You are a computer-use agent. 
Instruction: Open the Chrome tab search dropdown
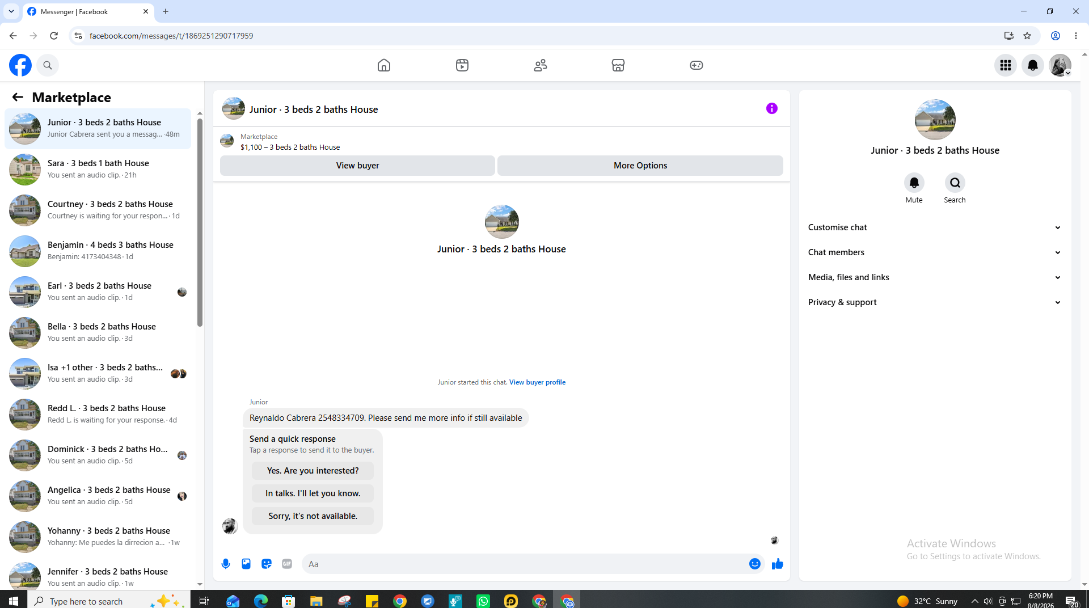pos(11,11)
